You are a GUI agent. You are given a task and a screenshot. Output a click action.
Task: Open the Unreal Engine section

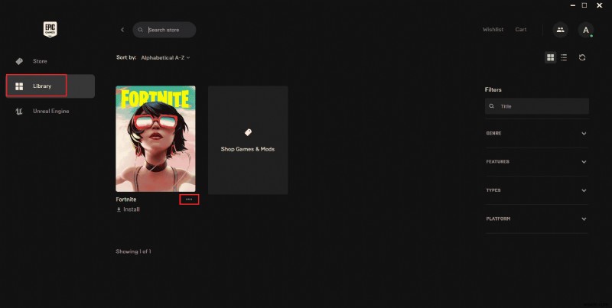pyautogui.click(x=50, y=111)
